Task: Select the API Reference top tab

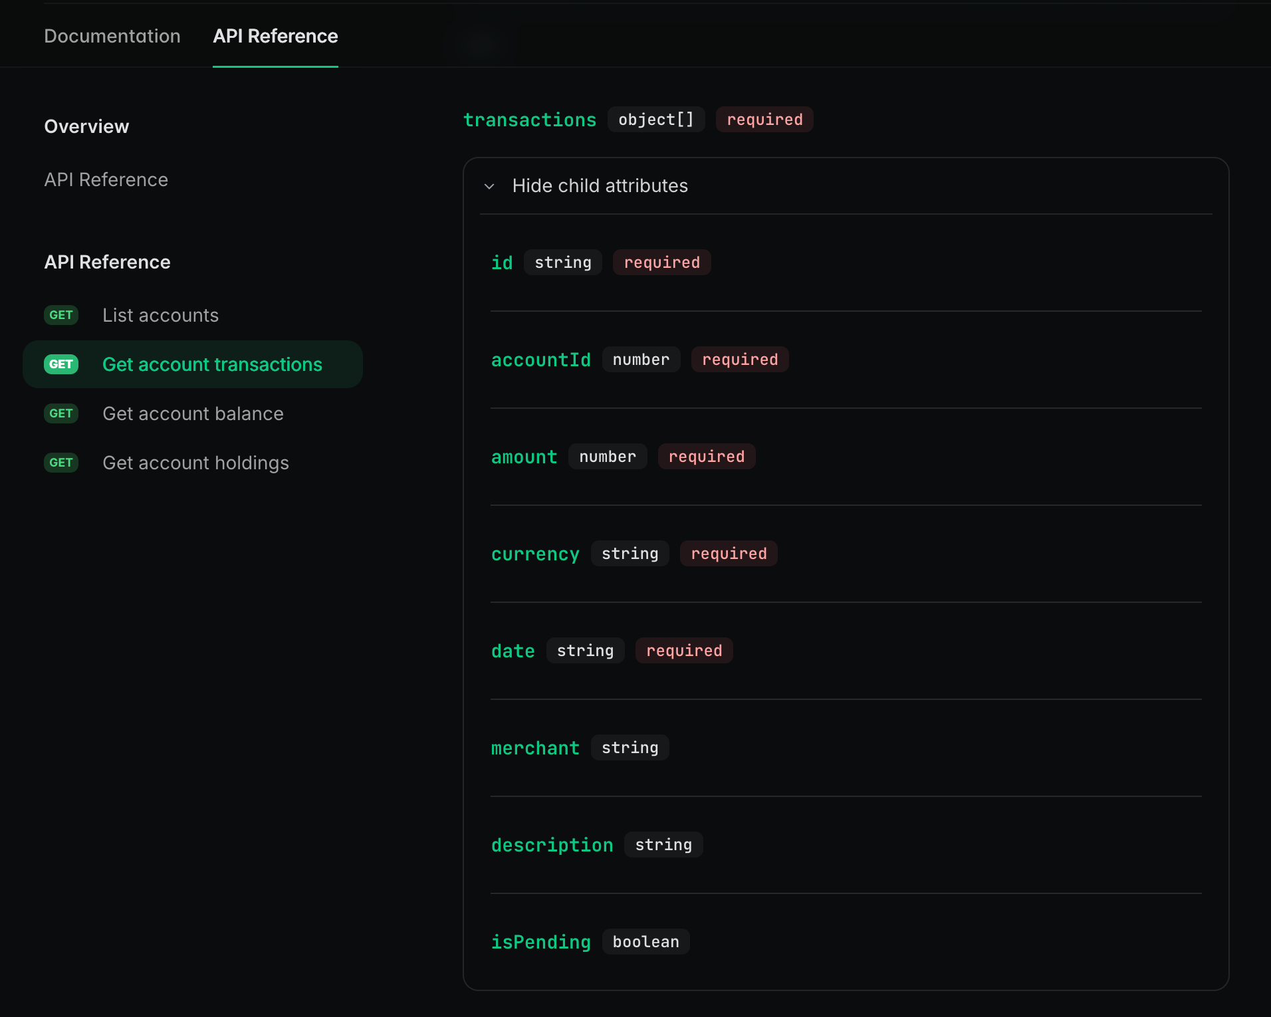Action: click(275, 36)
